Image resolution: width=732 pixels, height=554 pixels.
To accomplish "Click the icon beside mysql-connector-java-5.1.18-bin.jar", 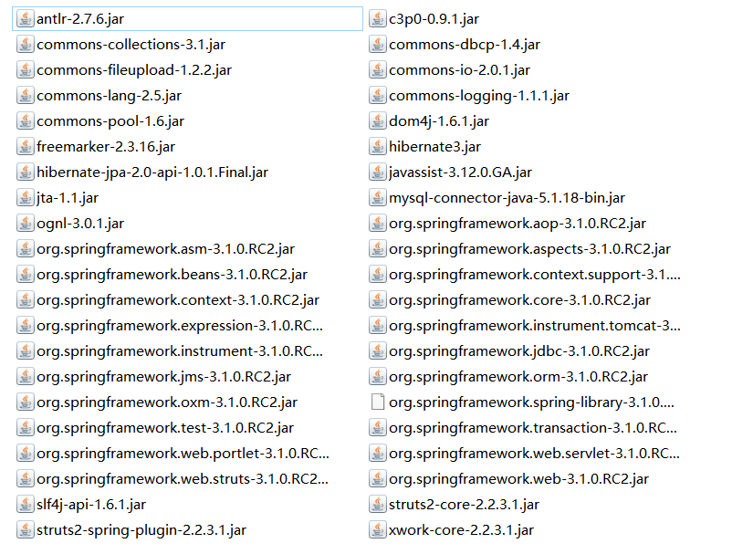I will pos(377,197).
